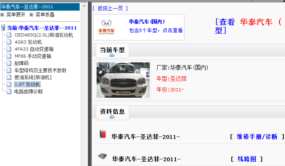The width and height of the screenshot is (285, 166).
Task: Open the 维修手册/诊断 link
Action: pos(257,137)
